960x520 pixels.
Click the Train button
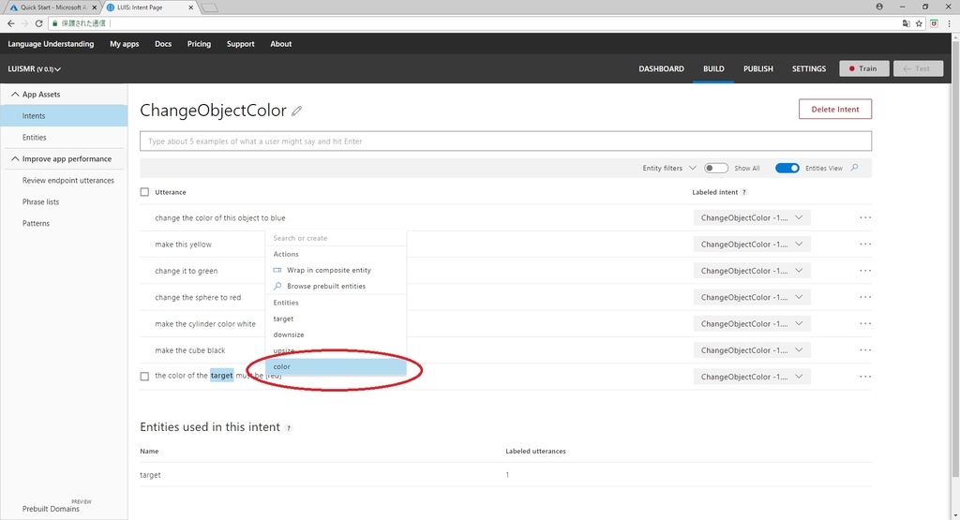(863, 68)
